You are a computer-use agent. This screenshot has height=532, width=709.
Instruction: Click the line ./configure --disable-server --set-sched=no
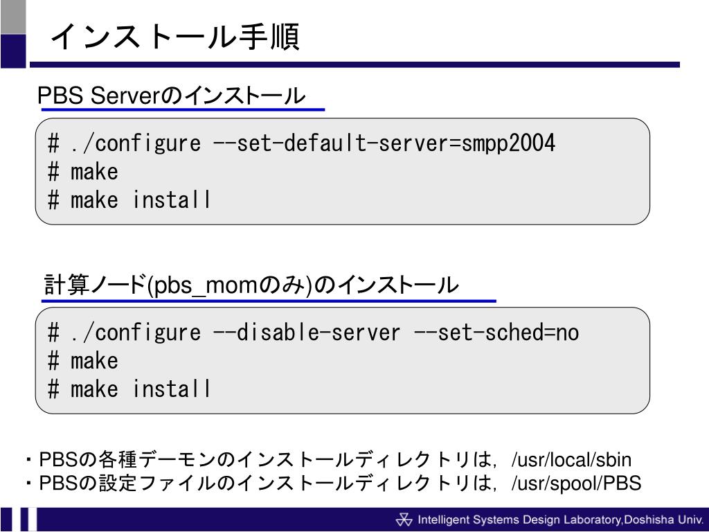[x=314, y=332]
